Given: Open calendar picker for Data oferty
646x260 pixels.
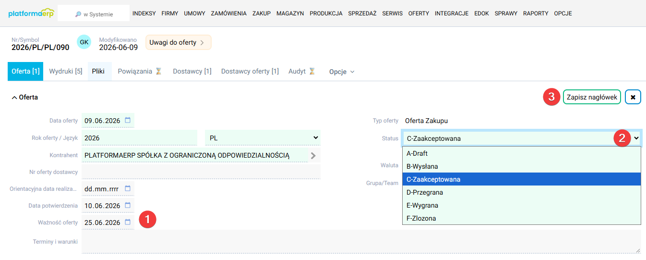Looking at the screenshot, I should pyautogui.click(x=128, y=120).
